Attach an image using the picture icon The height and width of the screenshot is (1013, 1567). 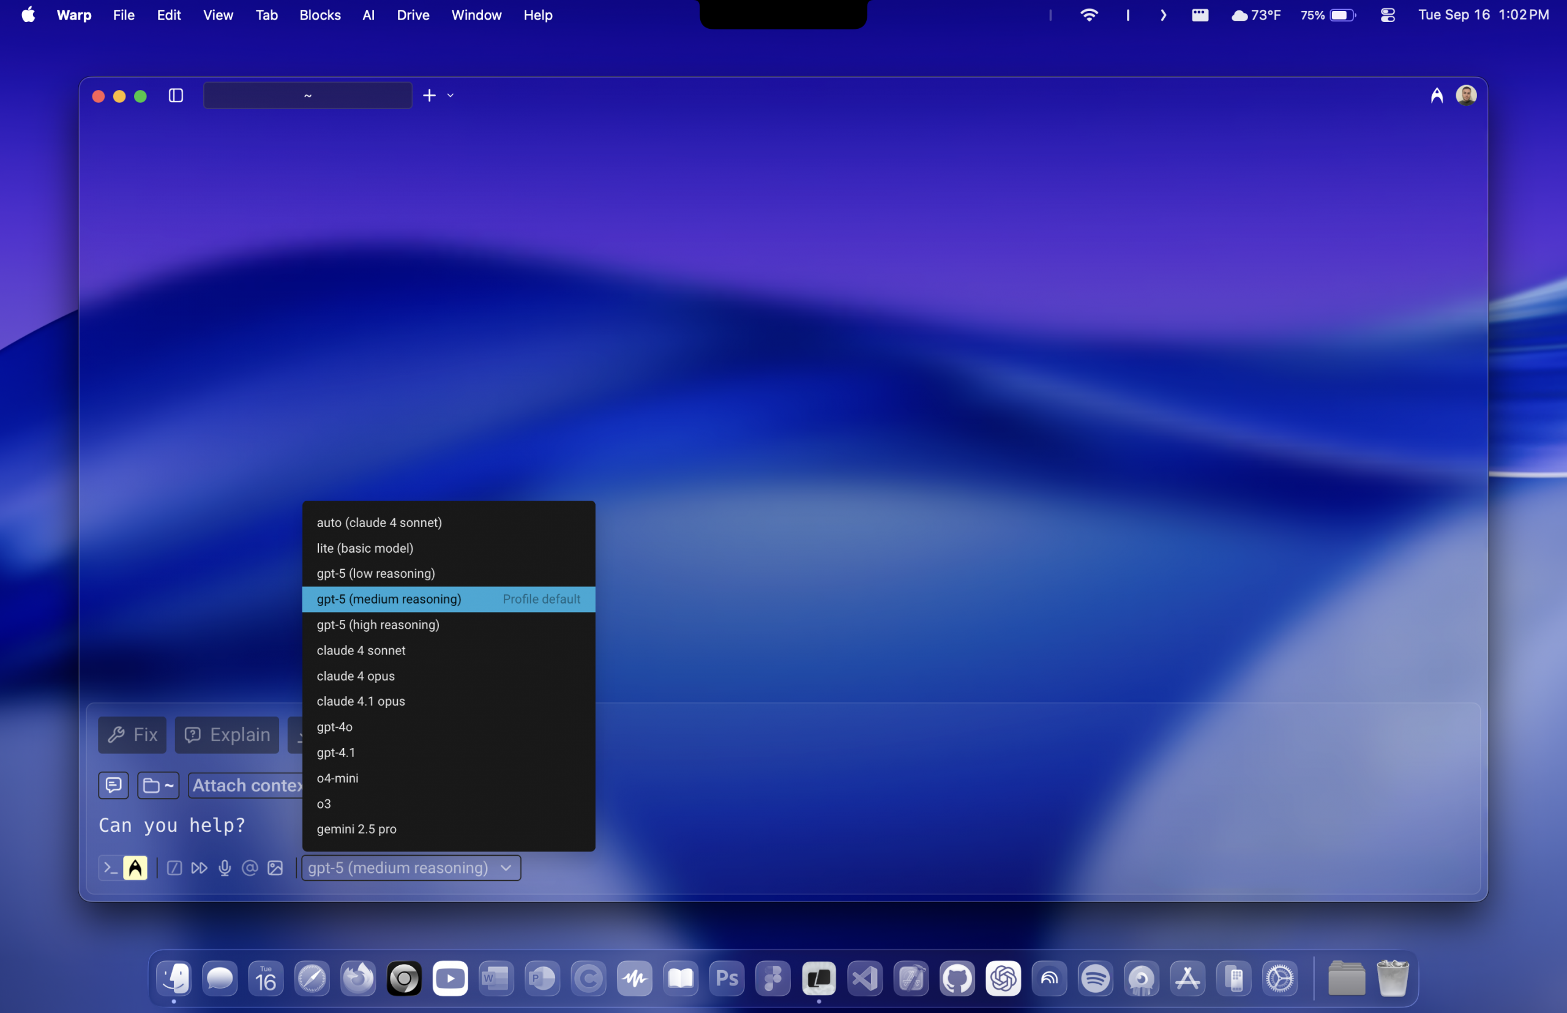tap(275, 867)
